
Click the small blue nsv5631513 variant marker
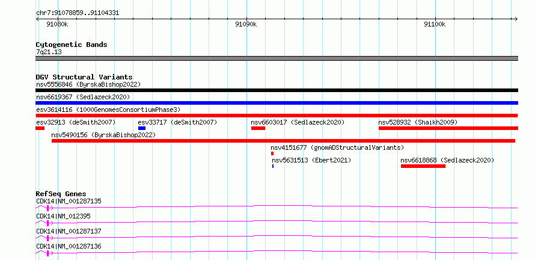coord(273,166)
